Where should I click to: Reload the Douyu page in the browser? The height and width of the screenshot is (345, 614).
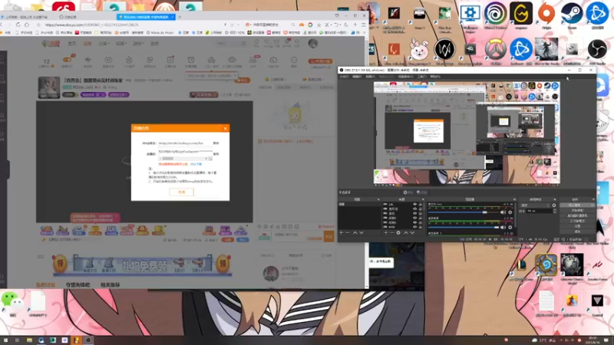[18, 25]
